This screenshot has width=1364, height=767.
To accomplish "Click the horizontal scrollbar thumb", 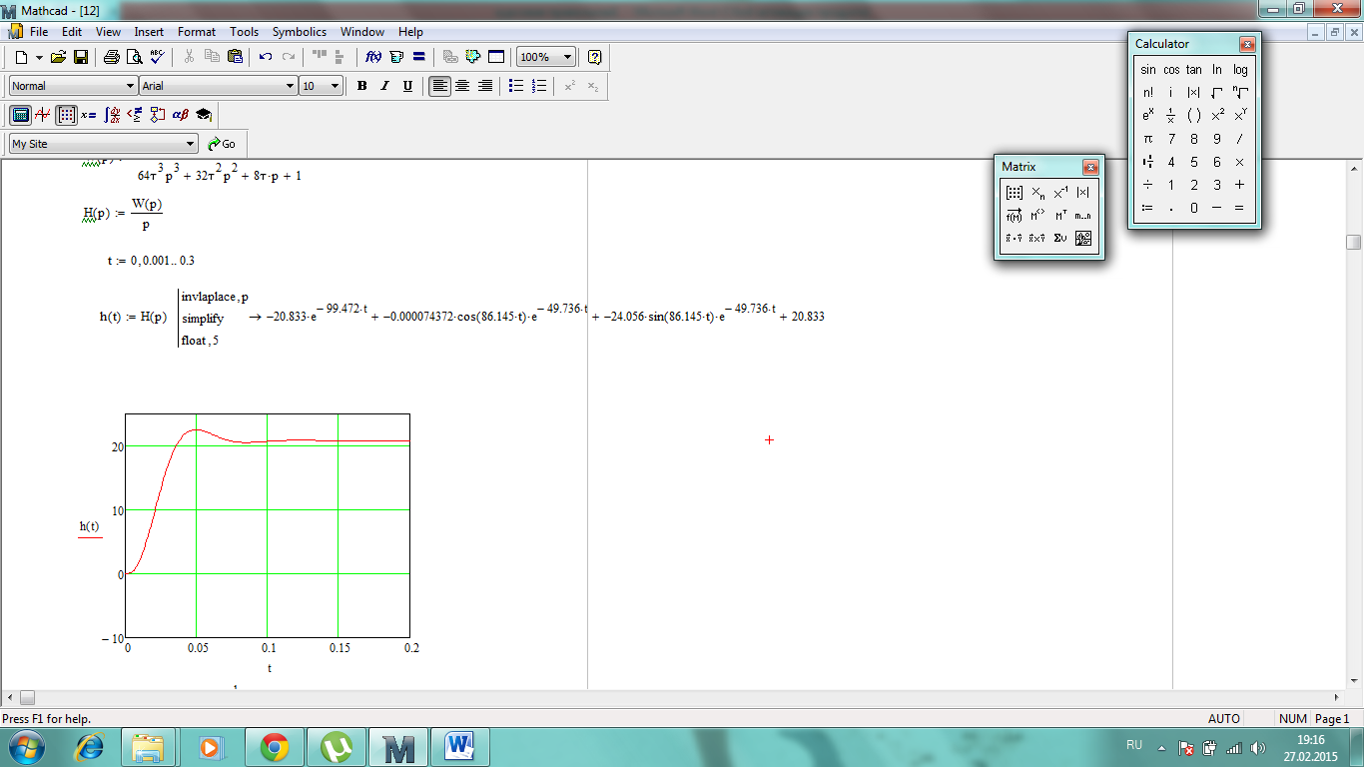I will (27, 697).
